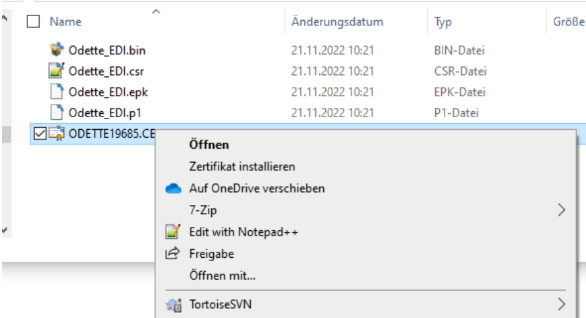The image size is (586, 318).
Task: Sort by Name column header
Action: pos(66,21)
